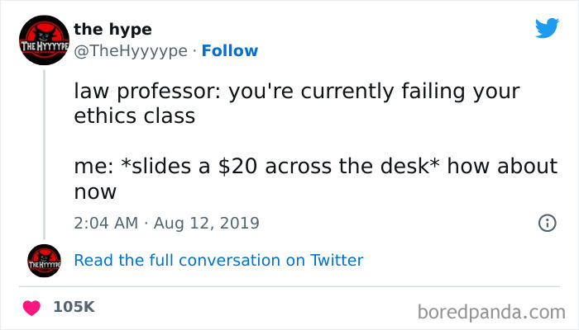View the 105K likes count
This screenshot has height=330, width=579.
74,307
